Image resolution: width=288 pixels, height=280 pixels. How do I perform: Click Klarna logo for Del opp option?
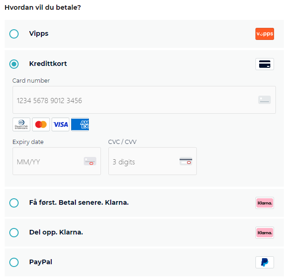coord(264,233)
